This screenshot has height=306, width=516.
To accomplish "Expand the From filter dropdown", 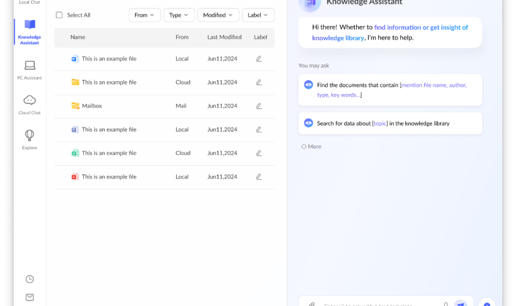I will coord(144,15).
